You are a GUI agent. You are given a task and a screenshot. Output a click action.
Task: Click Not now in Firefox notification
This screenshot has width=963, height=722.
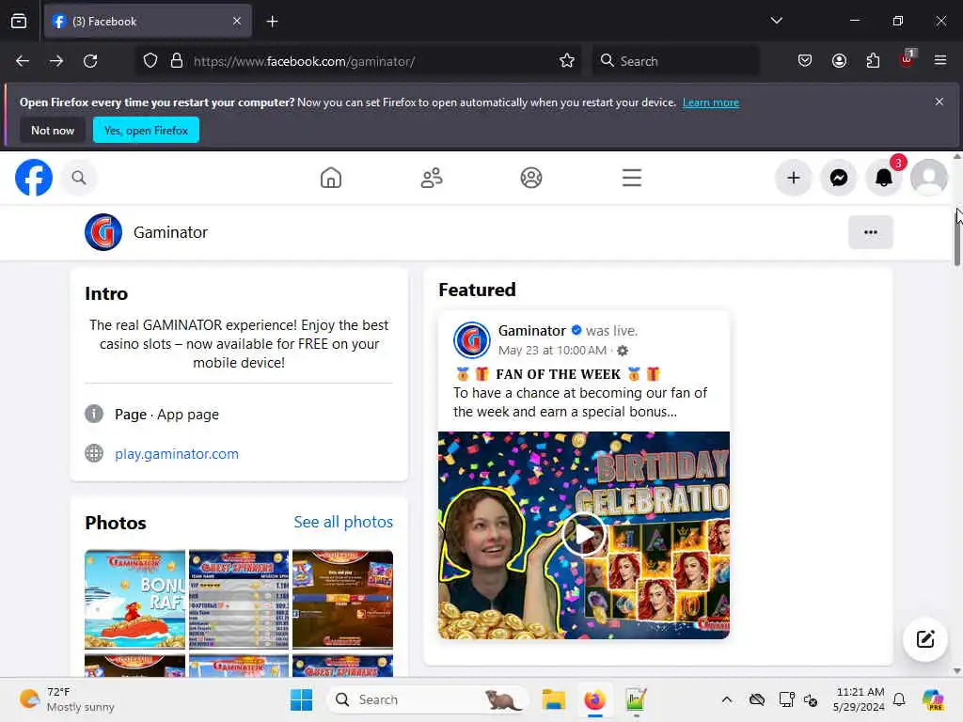click(53, 130)
